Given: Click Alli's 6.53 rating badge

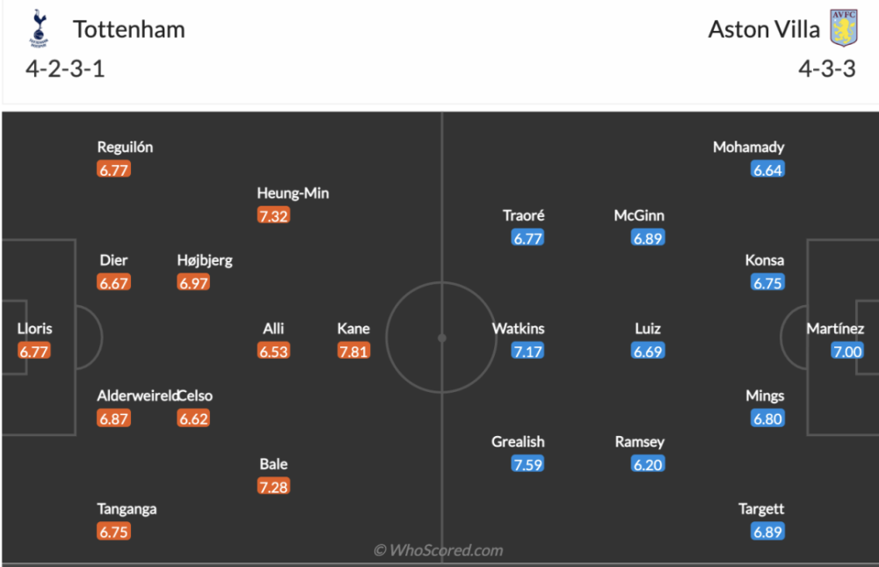Looking at the screenshot, I should pos(273,351).
